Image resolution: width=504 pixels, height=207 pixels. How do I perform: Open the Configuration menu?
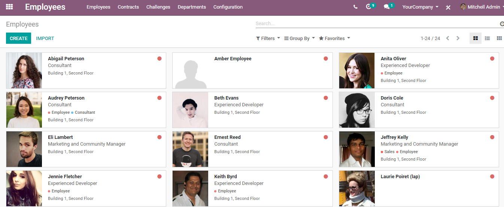pyautogui.click(x=228, y=7)
